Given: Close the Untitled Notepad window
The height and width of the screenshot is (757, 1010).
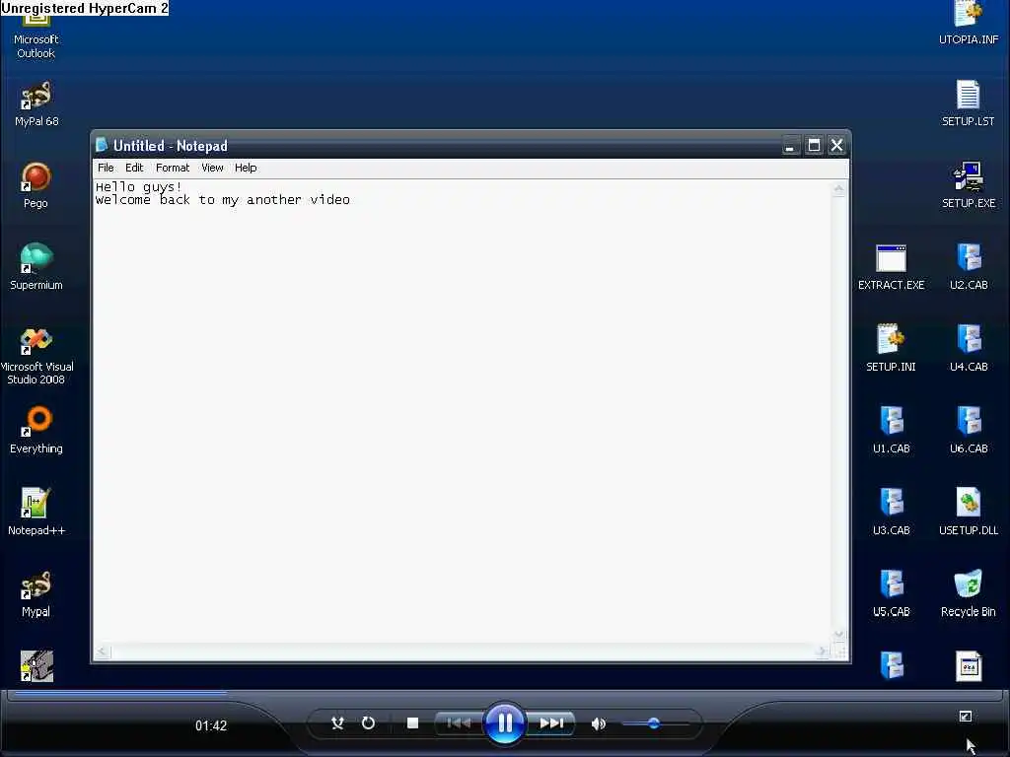Looking at the screenshot, I should click(x=836, y=146).
